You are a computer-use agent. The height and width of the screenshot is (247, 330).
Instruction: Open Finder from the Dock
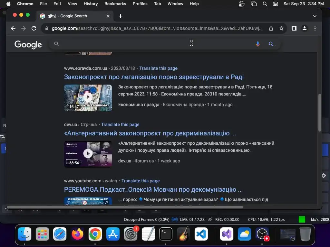pyautogui.click(x=24, y=234)
